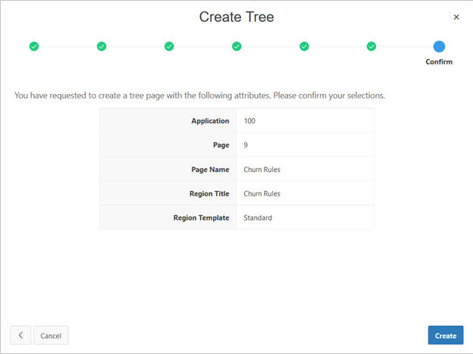The width and height of the screenshot is (473, 354).
Task: Select the Application value 100
Action: 250,121
